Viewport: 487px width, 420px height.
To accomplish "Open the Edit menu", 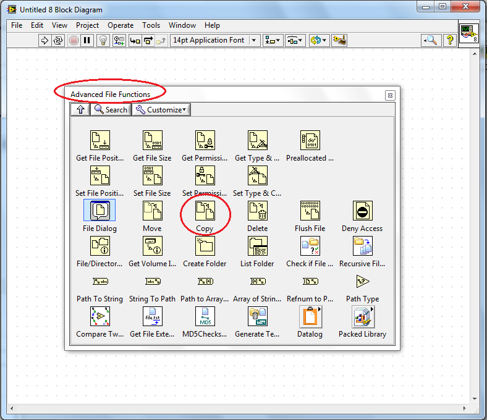I will (37, 25).
